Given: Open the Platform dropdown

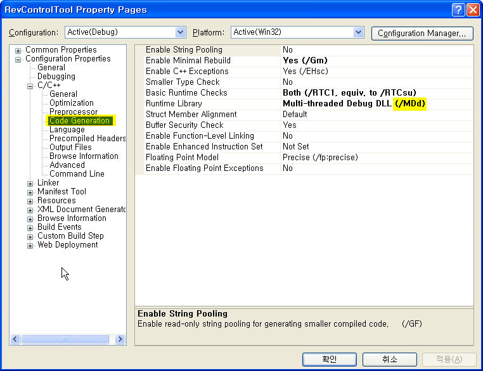Looking at the screenshot, I should pyautogui.click(x=359, y=32).
